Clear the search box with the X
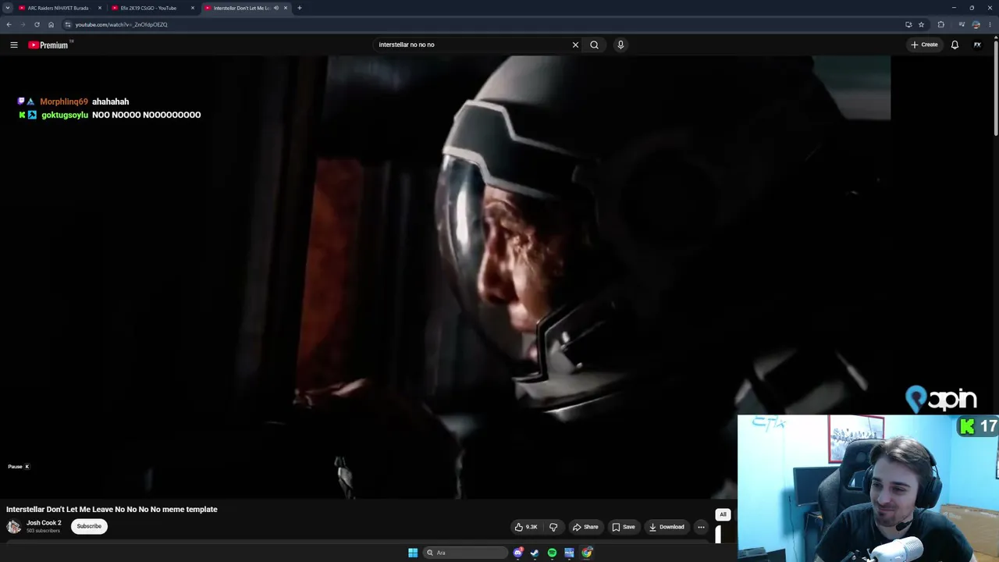 click(575, 44)
